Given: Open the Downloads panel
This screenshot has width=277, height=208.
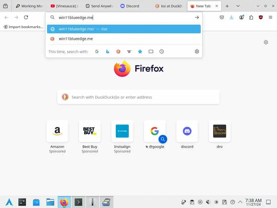Looking at the screenshot, I should coord(232,17).
